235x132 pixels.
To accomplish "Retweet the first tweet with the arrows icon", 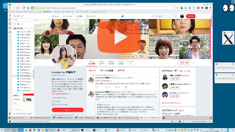I will click(106, 87).
